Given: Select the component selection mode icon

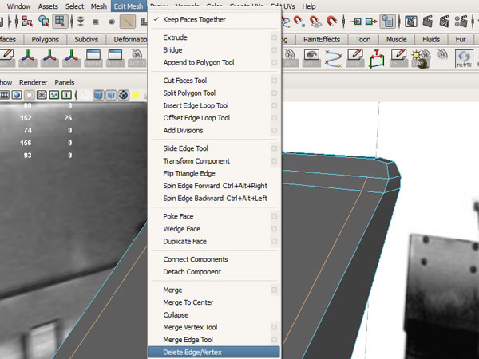Looking at the screenshot, I should point(60,22).
